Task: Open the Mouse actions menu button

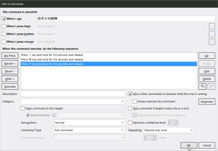Action: point(10,63)
